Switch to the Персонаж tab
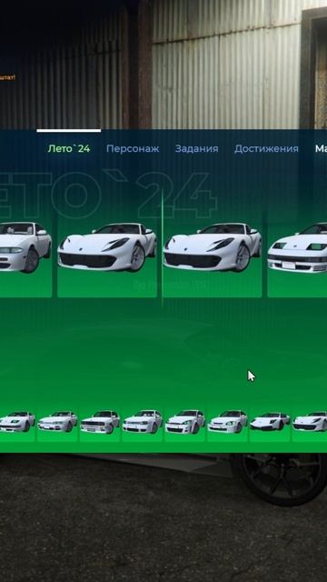 (133, 149)
